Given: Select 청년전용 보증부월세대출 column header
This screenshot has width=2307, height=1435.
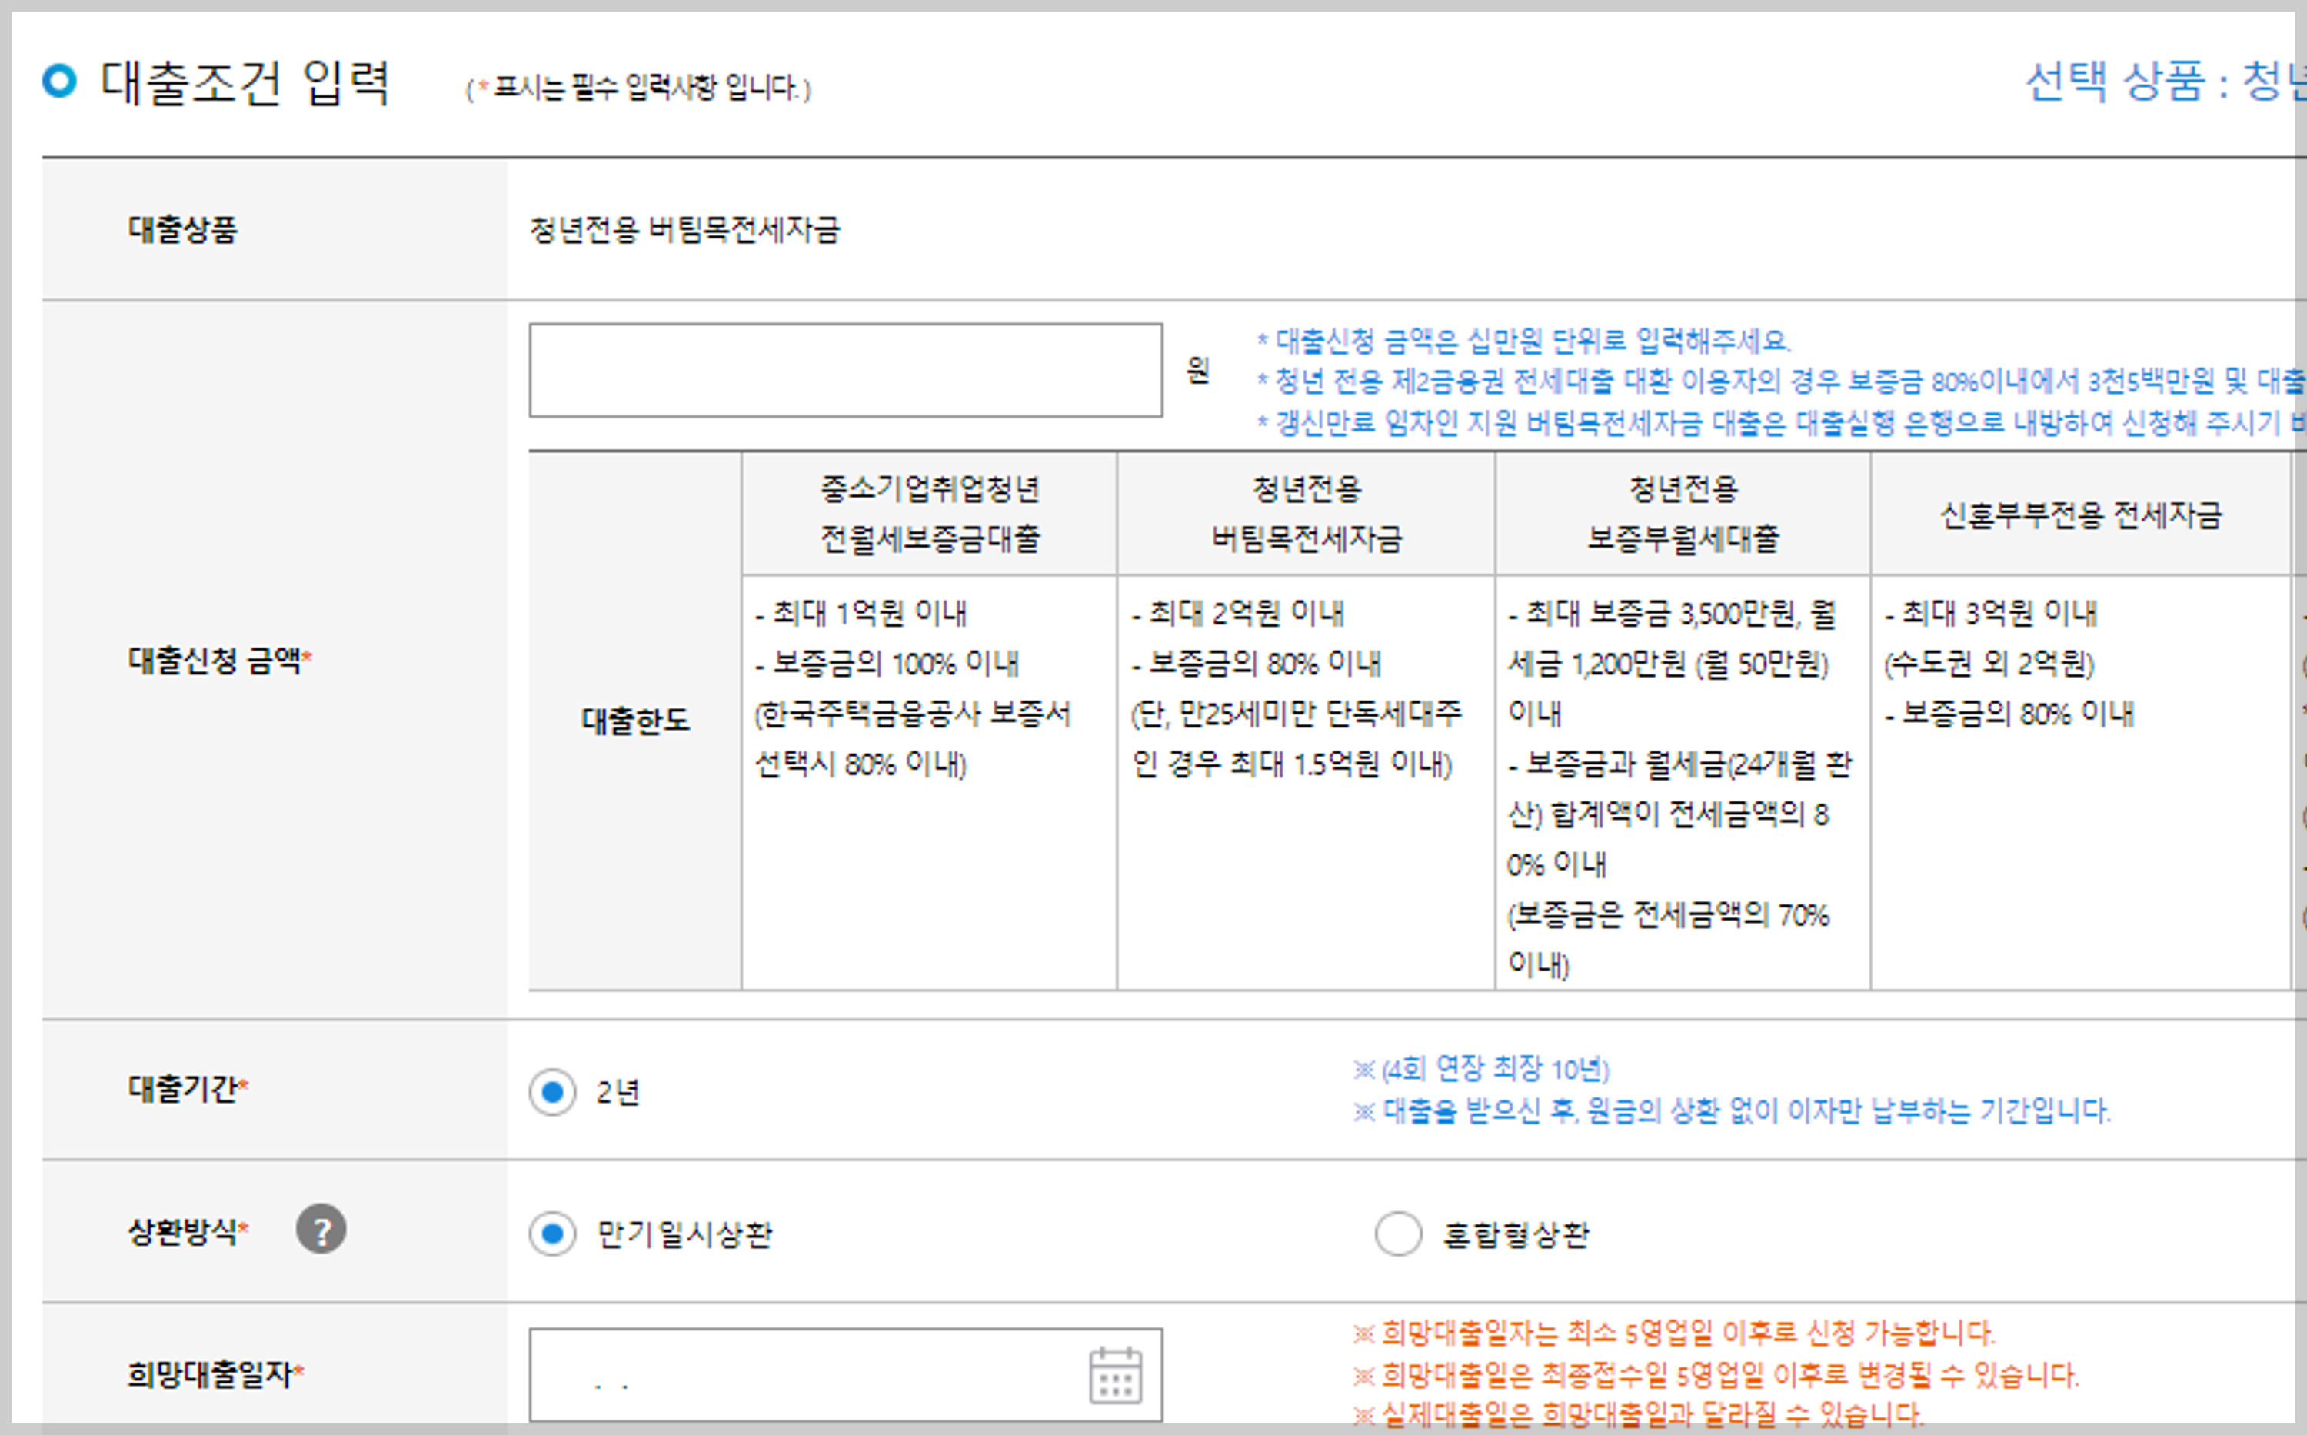Looking at the screenshot, I should click(x=1683, y=514).
